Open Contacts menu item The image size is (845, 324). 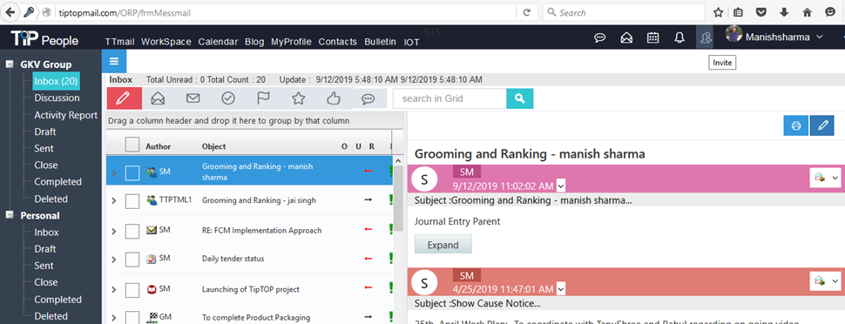tap(337, 42)
